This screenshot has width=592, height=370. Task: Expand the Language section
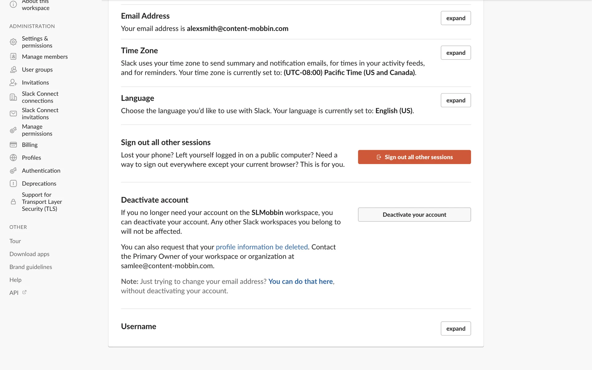click(455, 100)
